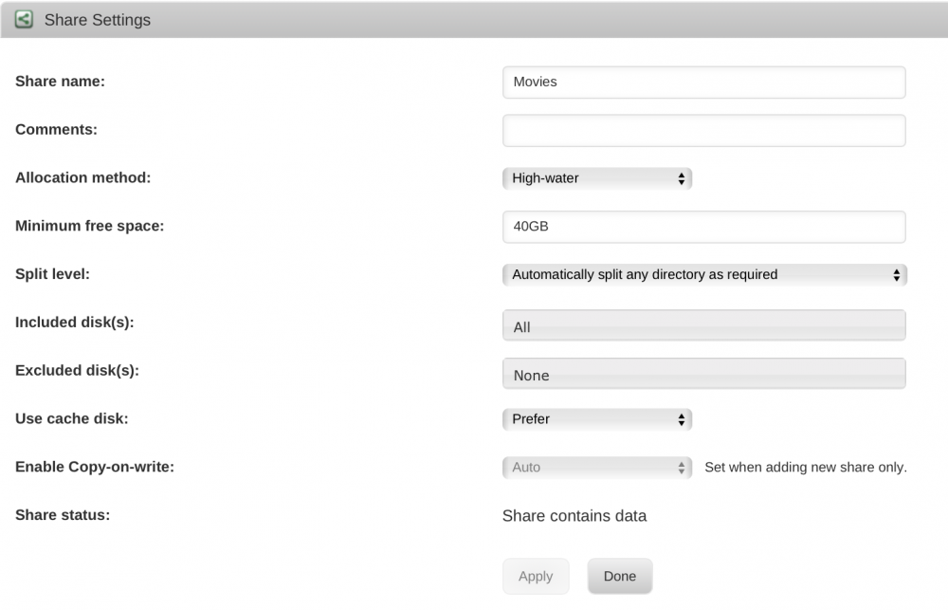Click the 'Included disk(s):' label
The height and width of the screenshot is (610, 948).
pyautogui.click(x=74, y=322)
